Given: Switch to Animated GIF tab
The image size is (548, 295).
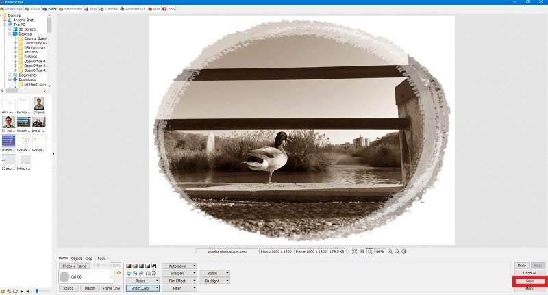Looking at the screenshot, I should pos(133,9).
